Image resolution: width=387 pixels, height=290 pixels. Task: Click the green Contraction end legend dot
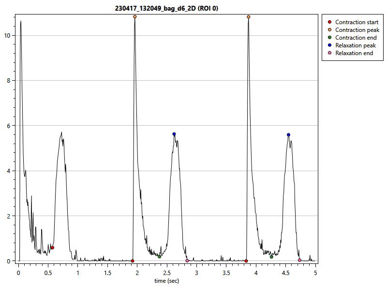329,38
